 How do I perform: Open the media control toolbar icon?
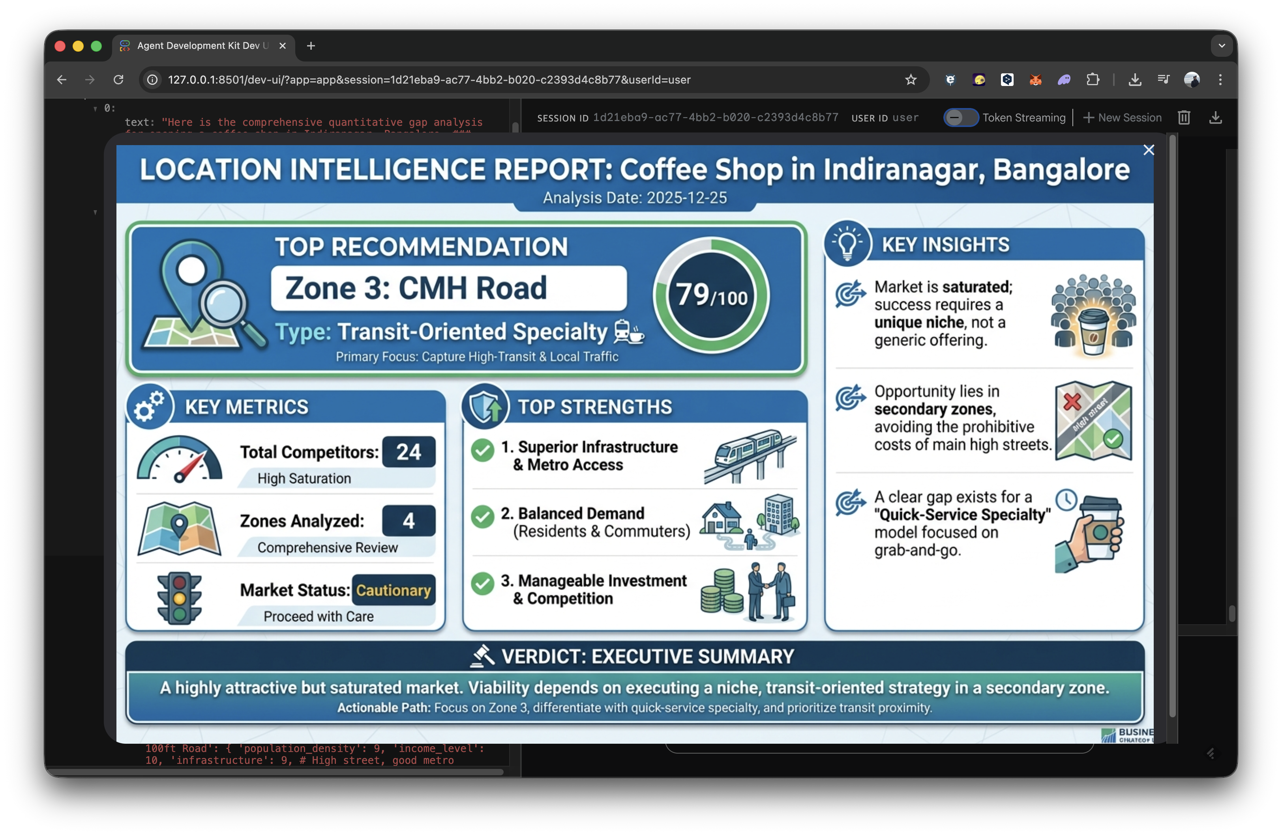[1164, 80]
